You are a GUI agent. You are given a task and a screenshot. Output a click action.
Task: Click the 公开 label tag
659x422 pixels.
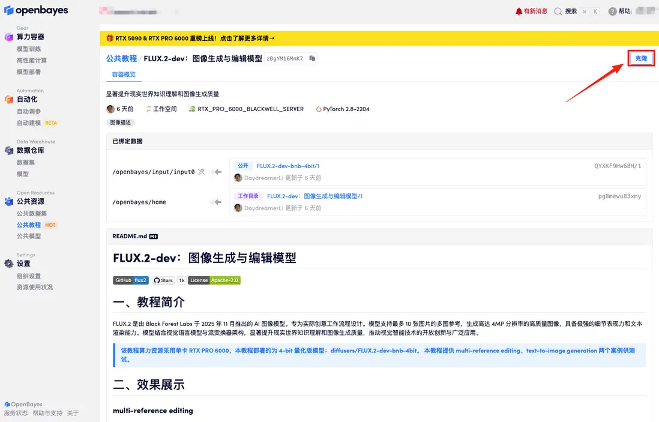(243, 166)
